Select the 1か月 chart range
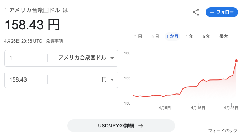 pos(172,37)
